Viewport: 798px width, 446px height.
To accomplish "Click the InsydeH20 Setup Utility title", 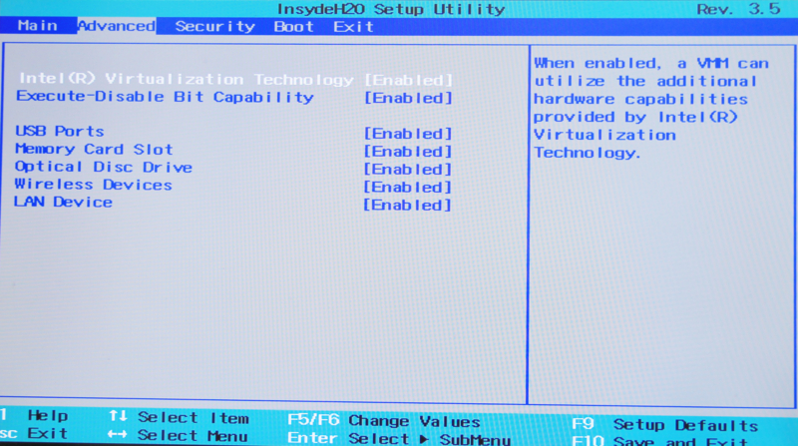I will point(391,9).
